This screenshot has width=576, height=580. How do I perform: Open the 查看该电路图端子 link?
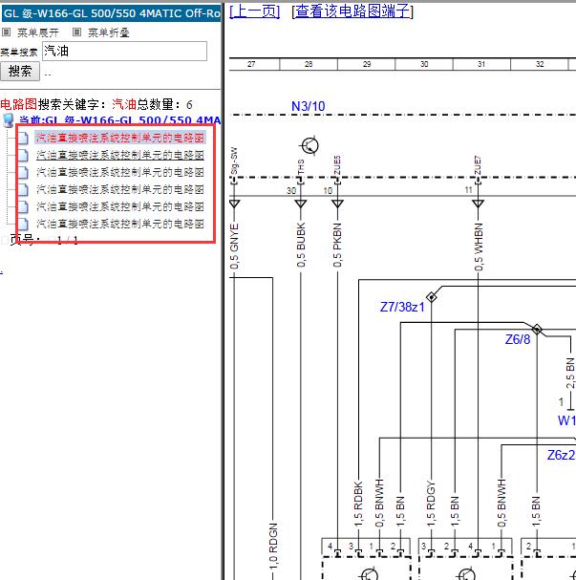[352, 11]
